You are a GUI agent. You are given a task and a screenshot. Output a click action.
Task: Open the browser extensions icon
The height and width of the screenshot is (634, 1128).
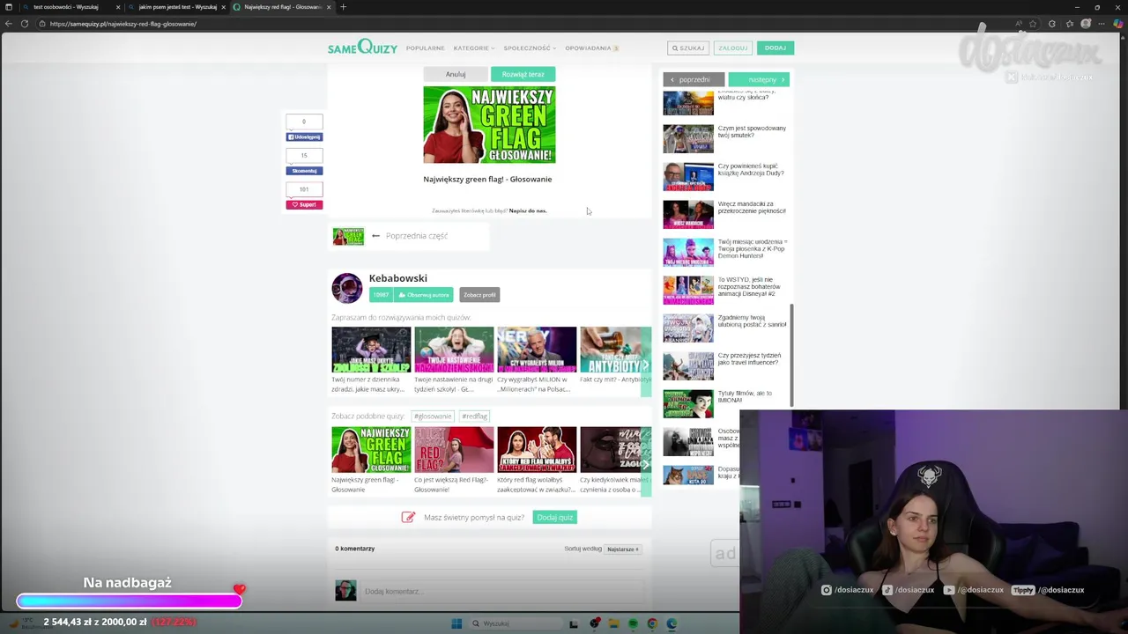click(1051, 24)
